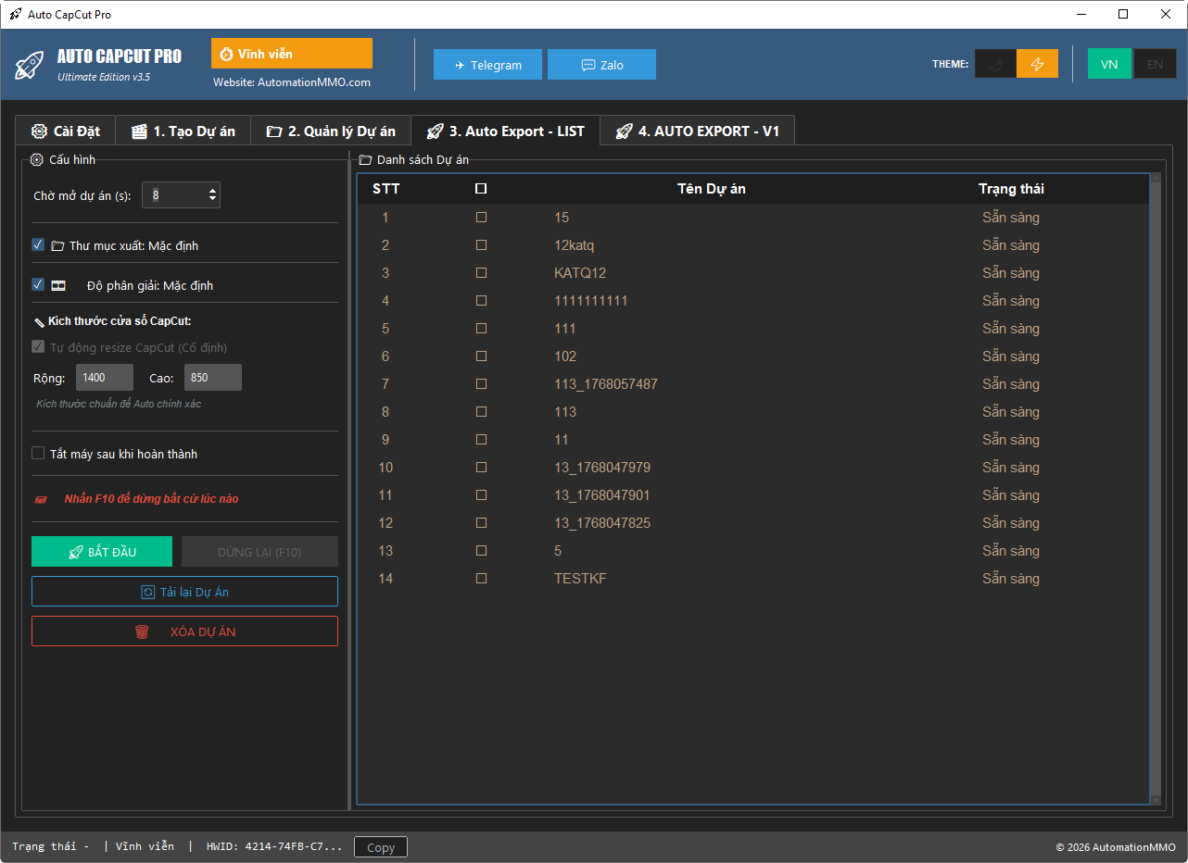
Task: Maximize the Auto CapCut Pro window
Action: coord(1123,14)
